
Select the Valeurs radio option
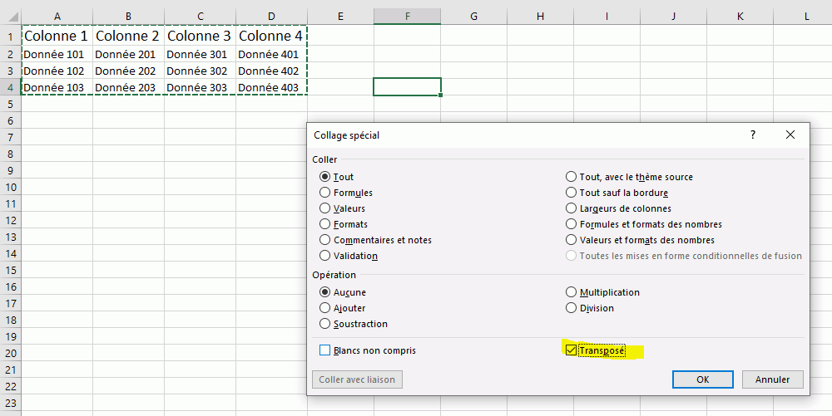tap(325, 208)
